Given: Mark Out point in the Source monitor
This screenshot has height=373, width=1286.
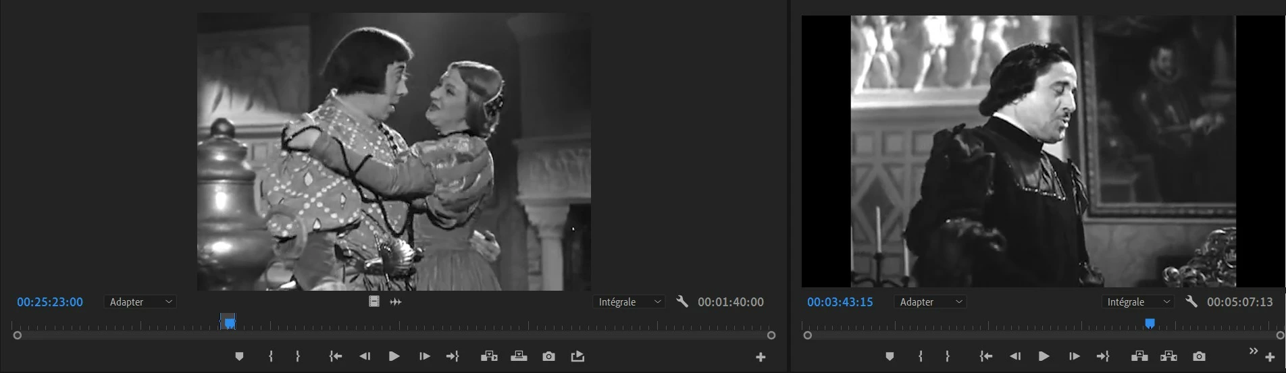Looking at the screenshot, I should (x=298, y=356).
